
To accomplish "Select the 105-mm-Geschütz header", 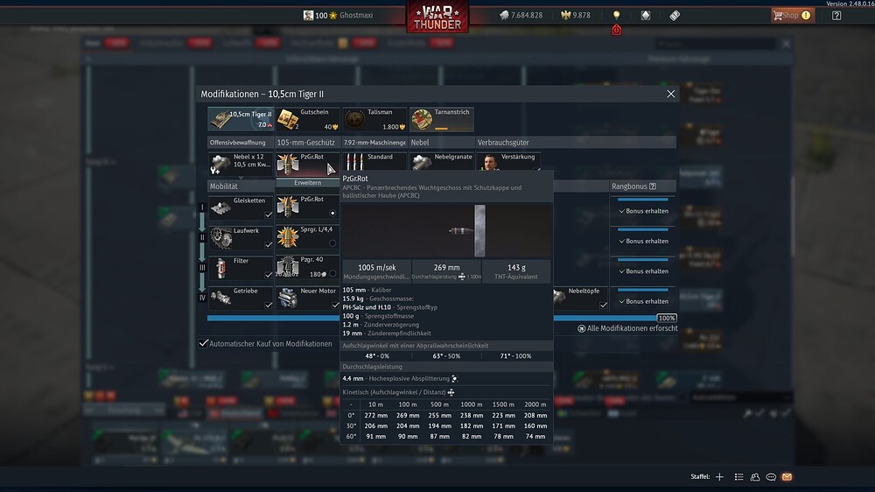I will 305,143.
